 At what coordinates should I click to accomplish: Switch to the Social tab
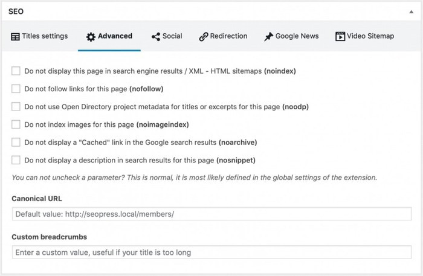(172, 36)
